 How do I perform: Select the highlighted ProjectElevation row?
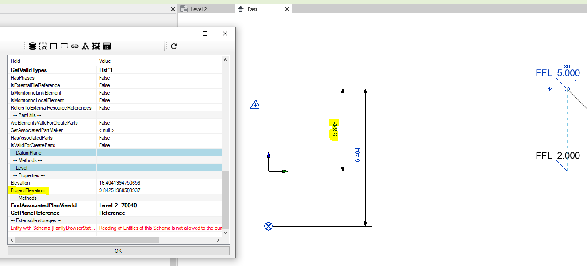click(29, 190)
